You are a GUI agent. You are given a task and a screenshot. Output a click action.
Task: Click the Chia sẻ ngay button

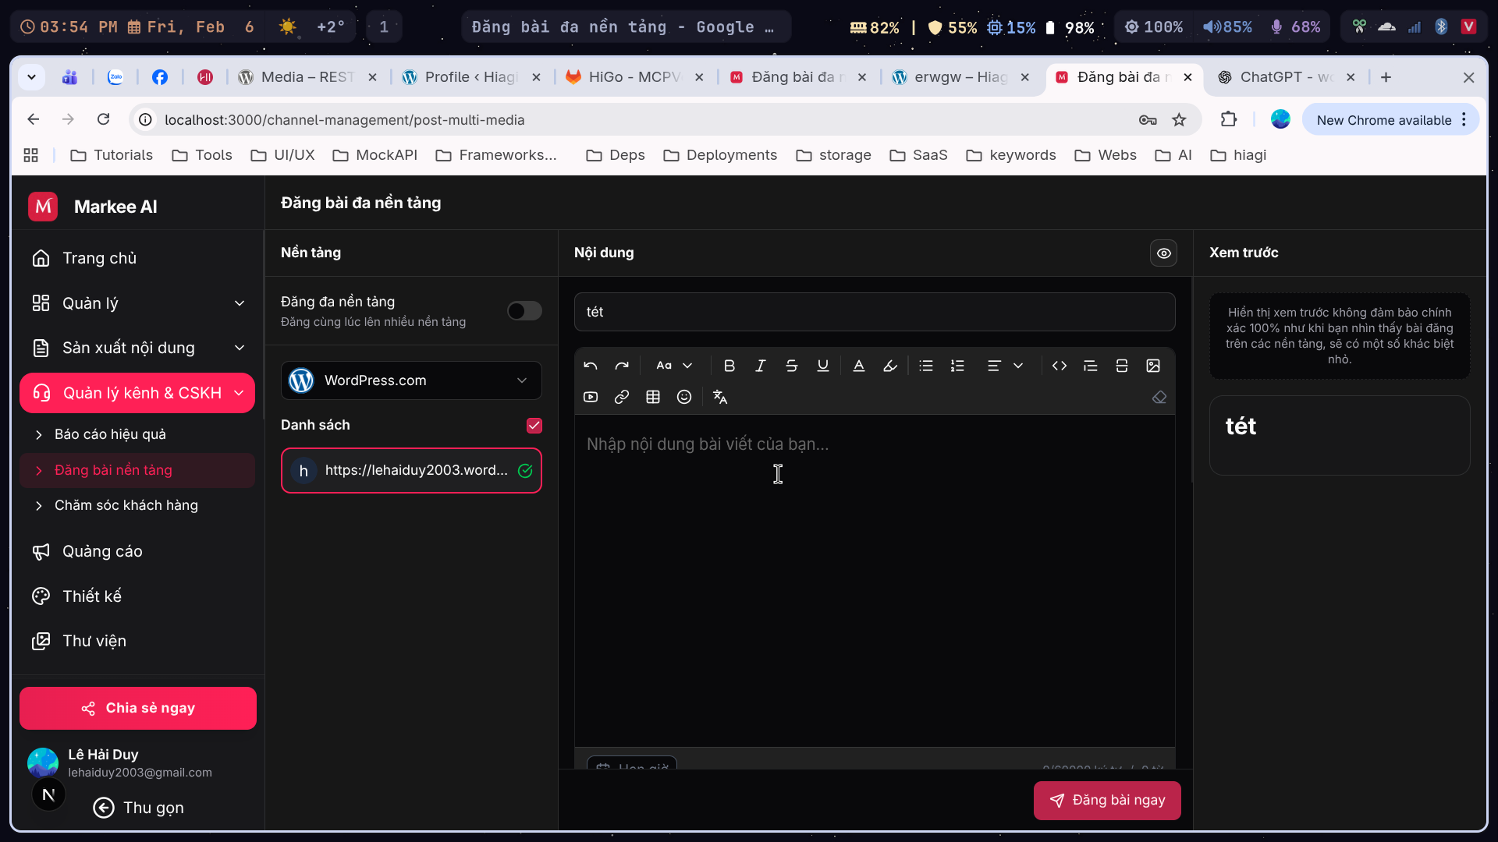coord(138,708)
